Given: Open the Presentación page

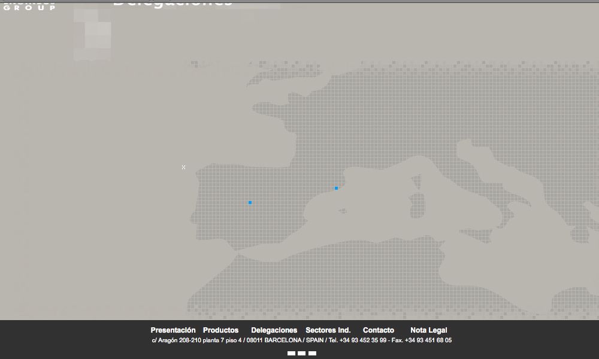Looking at the screenshot, I should pos(173,330).
